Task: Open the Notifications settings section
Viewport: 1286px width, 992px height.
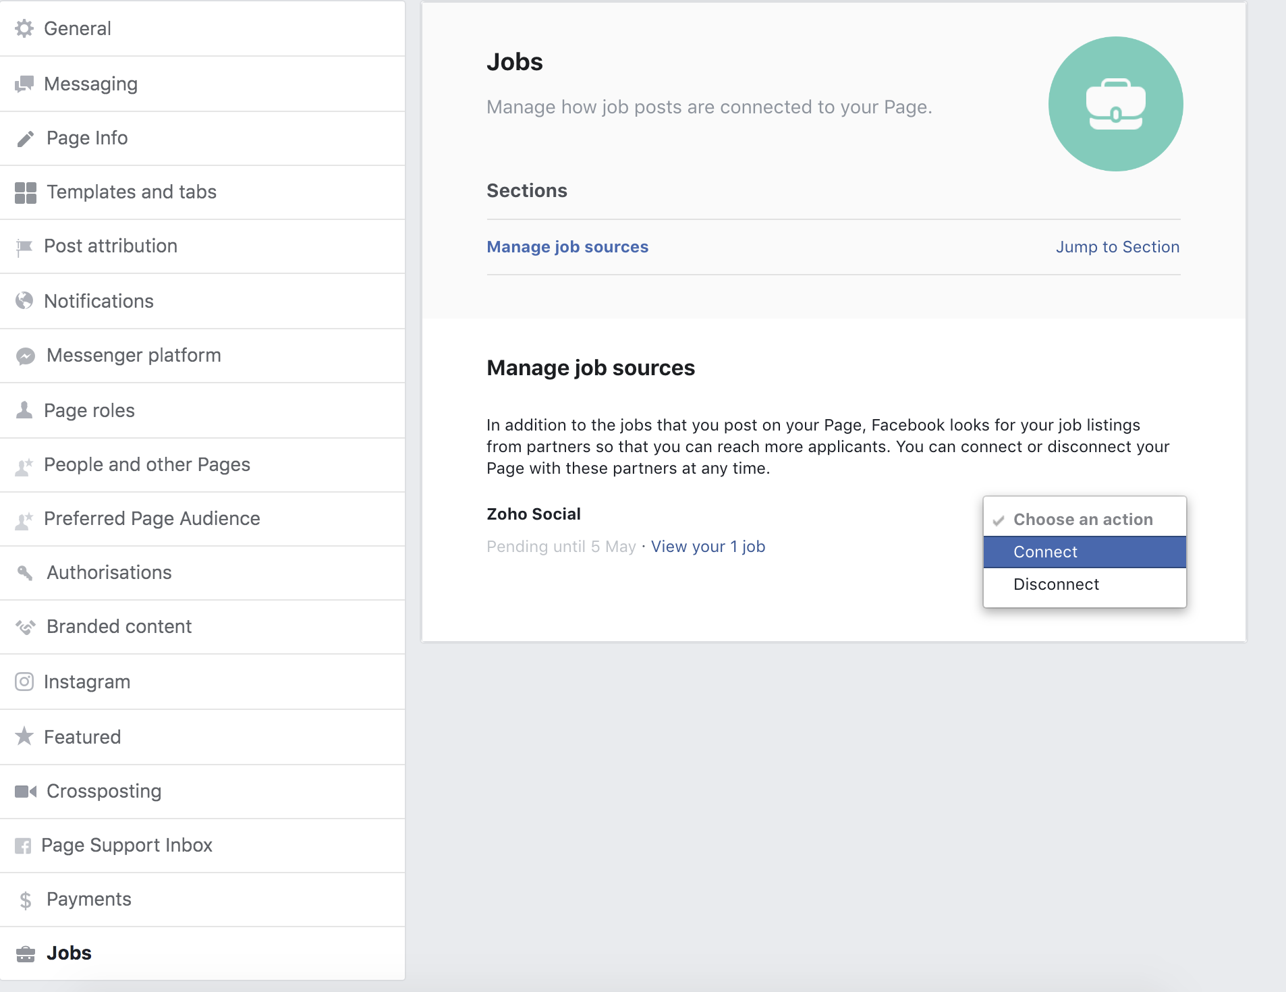Action: coord(99,300)
